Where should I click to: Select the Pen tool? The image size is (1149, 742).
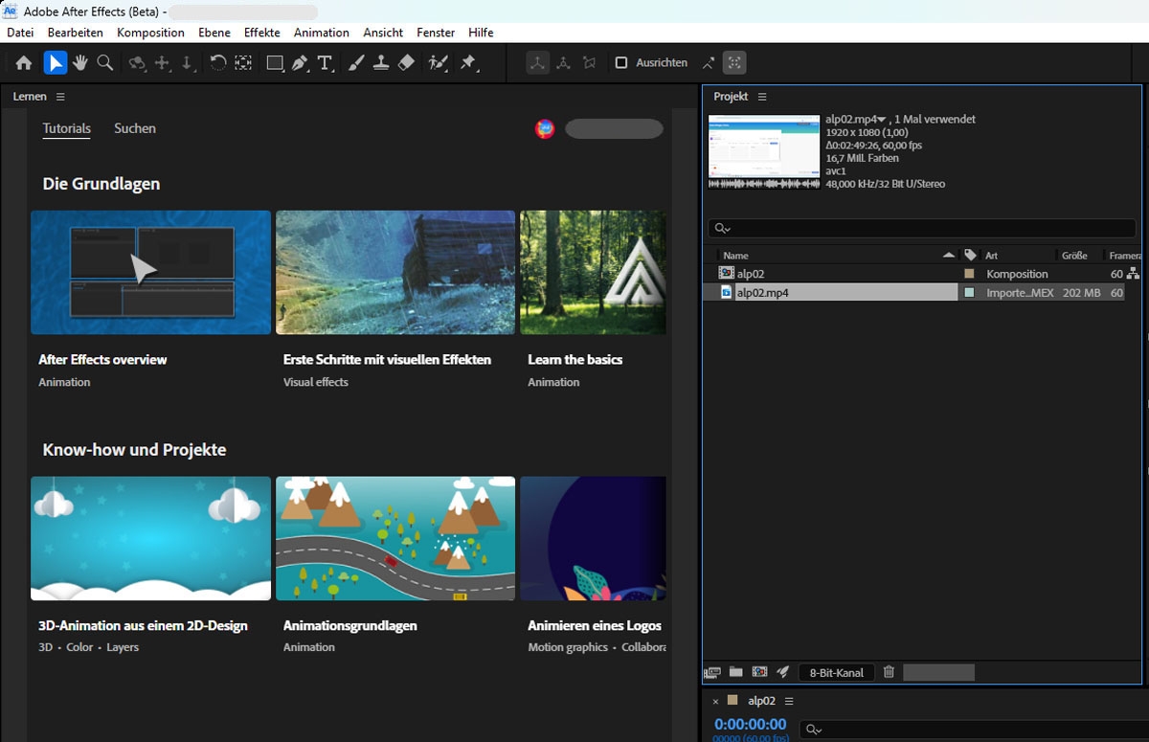(300, 63)
